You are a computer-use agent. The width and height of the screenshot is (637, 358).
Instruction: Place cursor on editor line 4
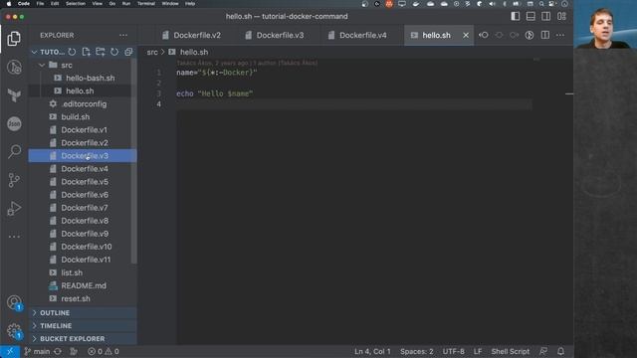[354, 104]
